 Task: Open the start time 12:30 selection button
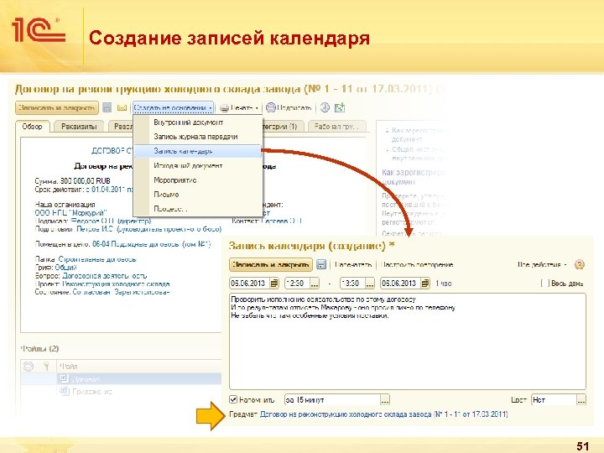tap(315, 284)
